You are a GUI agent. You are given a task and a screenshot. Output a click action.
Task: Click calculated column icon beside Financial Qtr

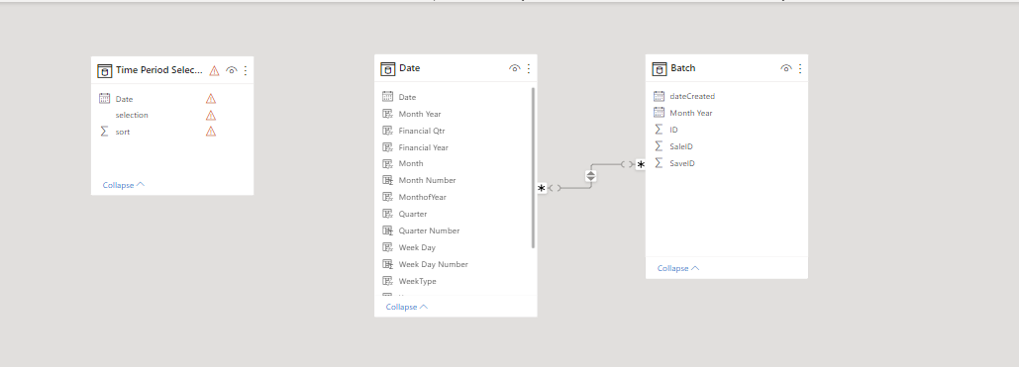click(x=388, y=130)
